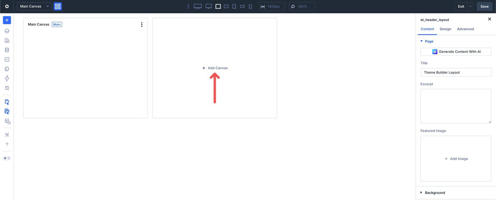Click the blue plus add-module button
The width and height of the screenshot is (496, 200).
point(7,20)
